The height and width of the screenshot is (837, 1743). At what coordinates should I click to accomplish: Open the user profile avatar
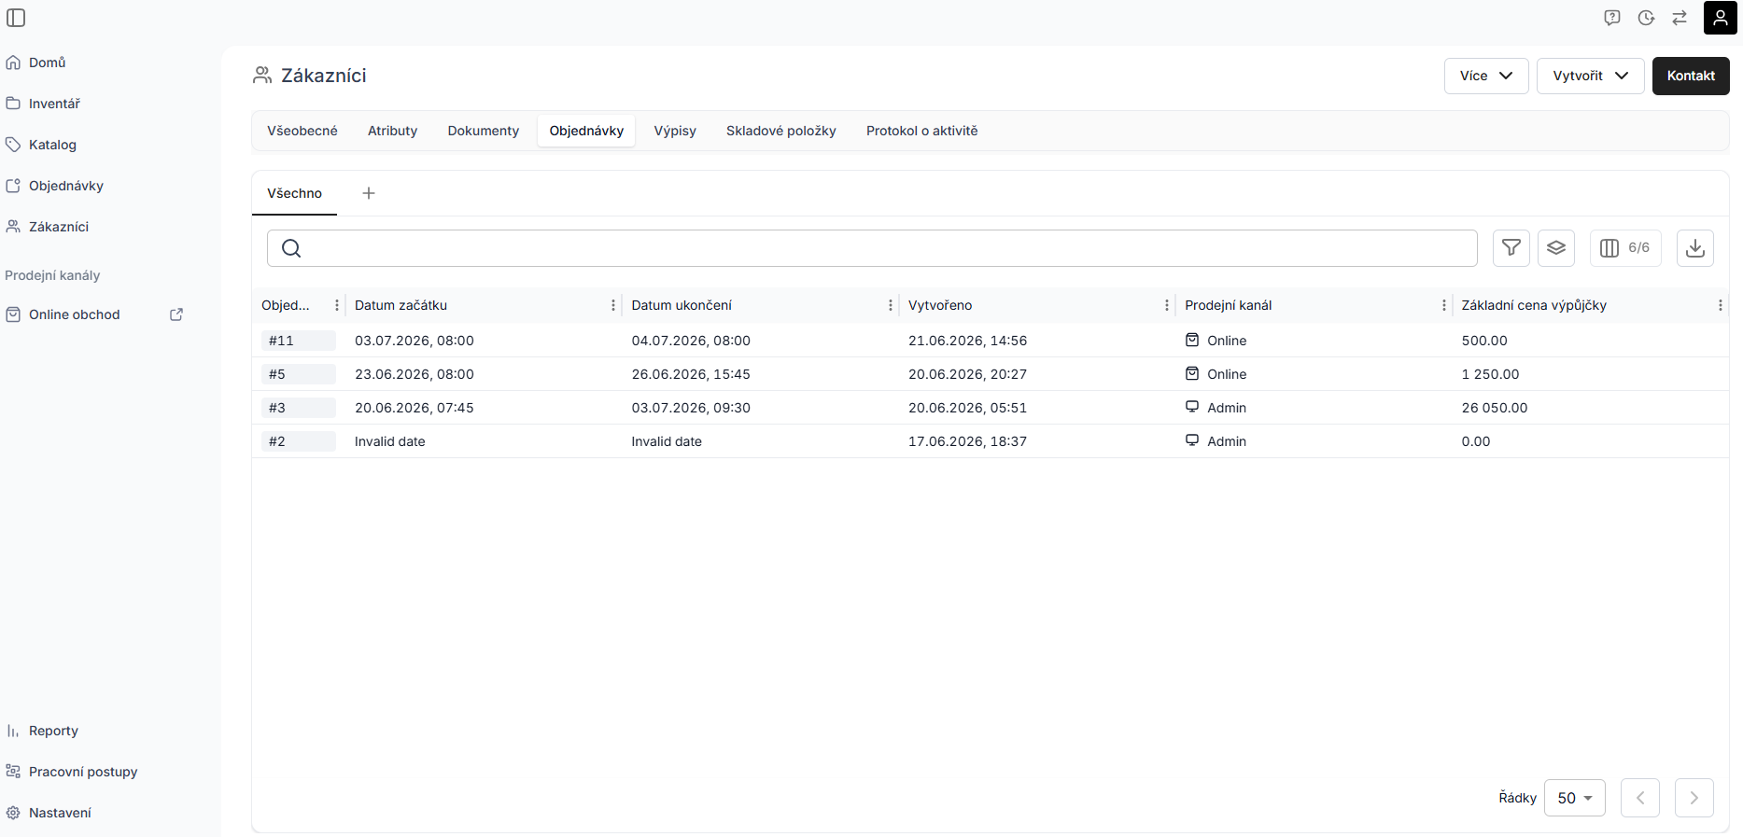1720,18
